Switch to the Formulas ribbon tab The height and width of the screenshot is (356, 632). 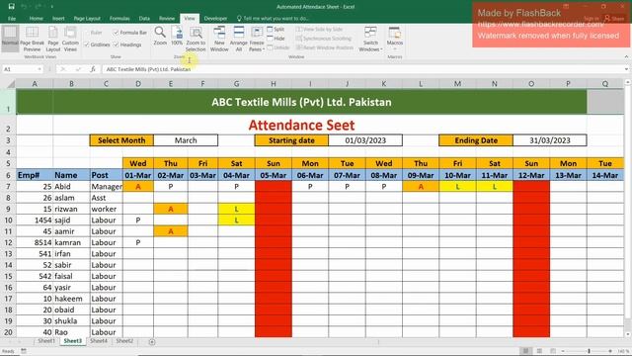tap(119, 19)
